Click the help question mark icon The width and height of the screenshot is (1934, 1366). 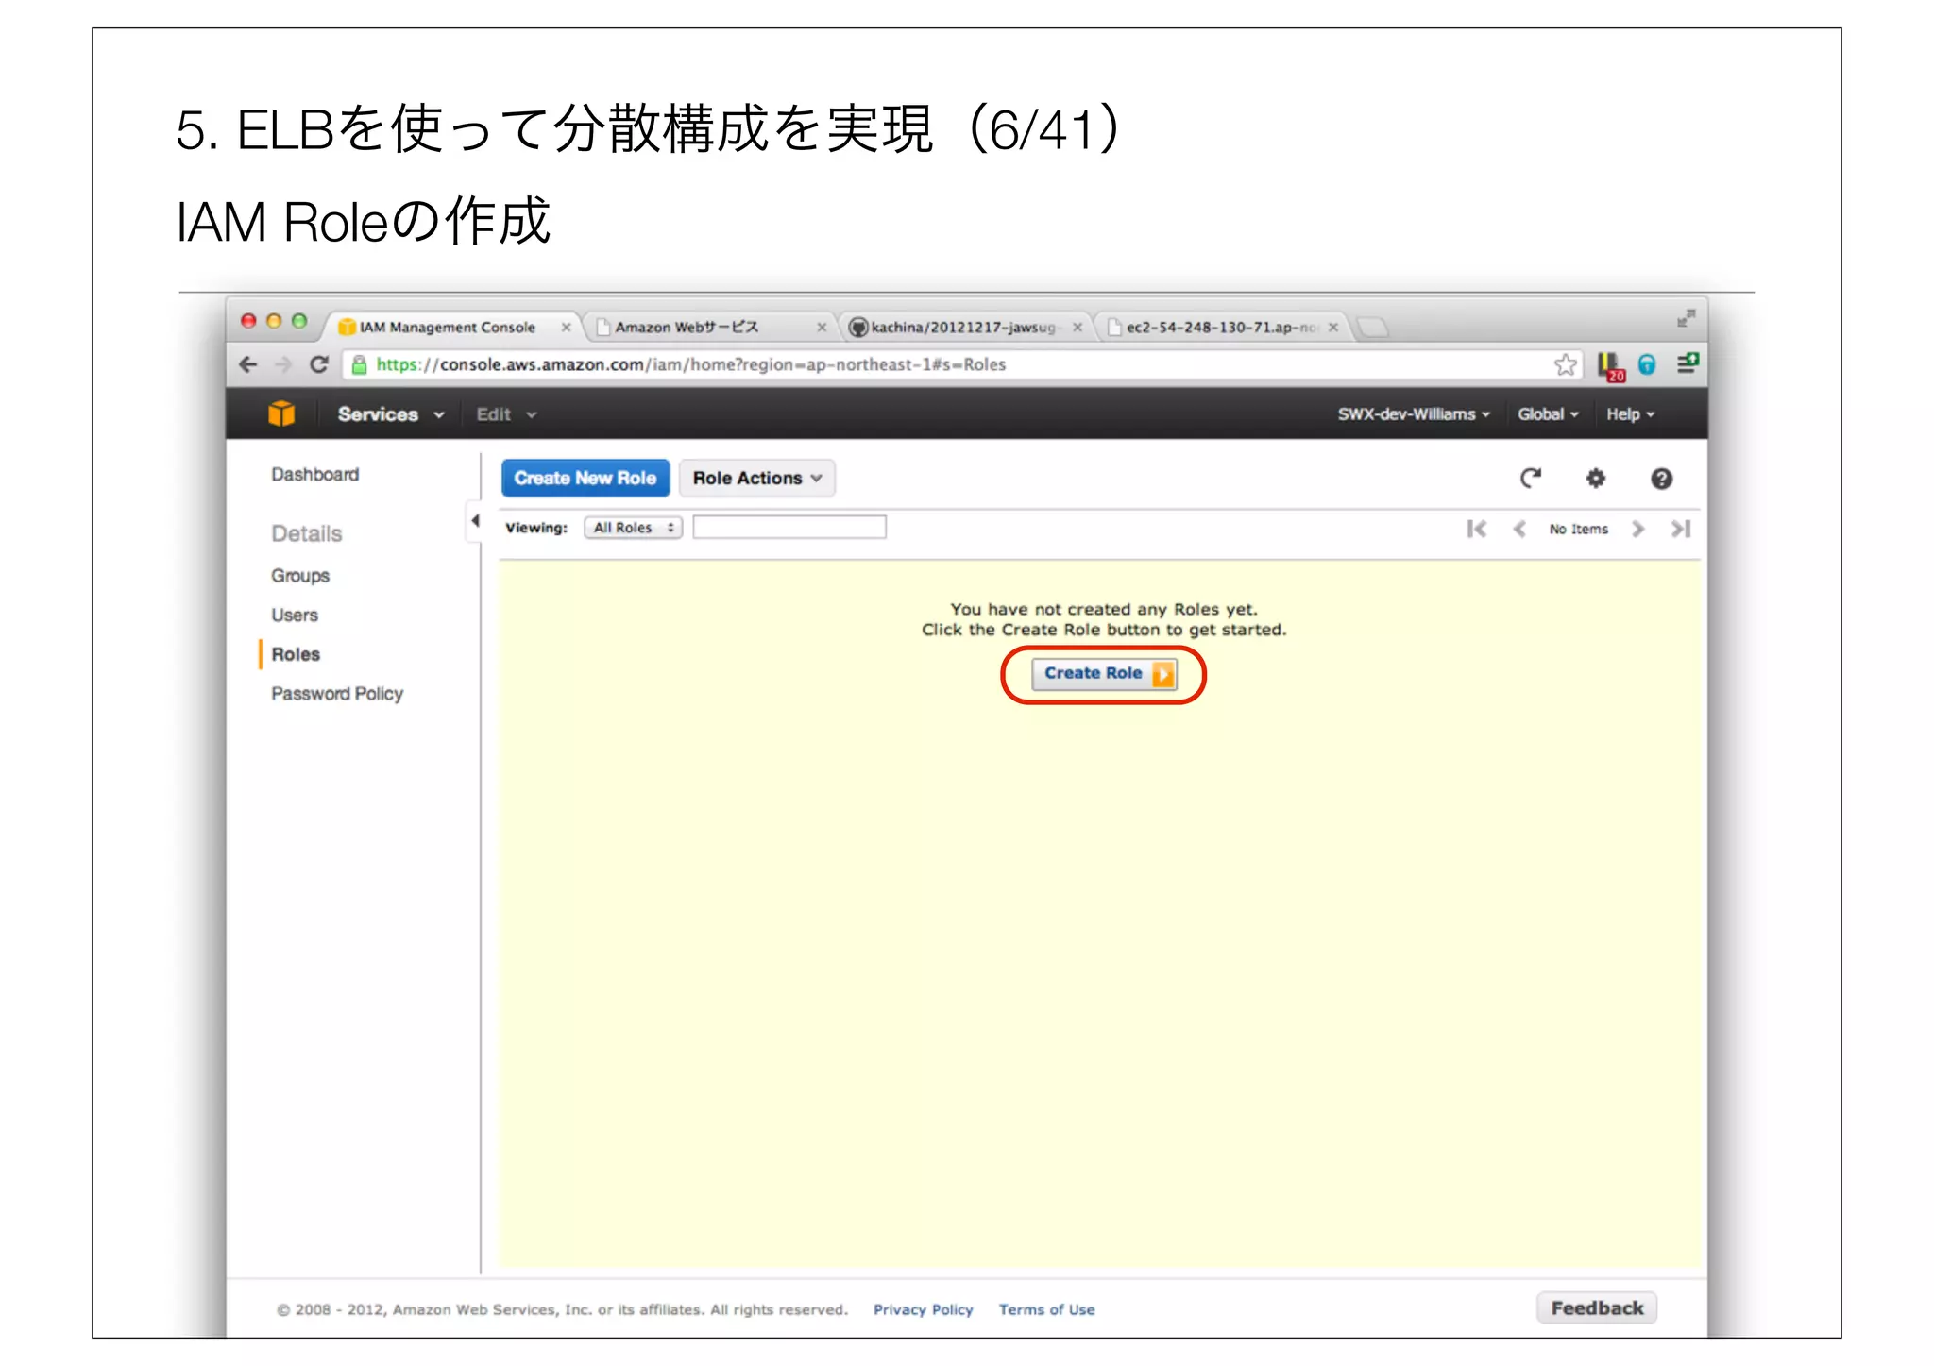point(1661,480)
